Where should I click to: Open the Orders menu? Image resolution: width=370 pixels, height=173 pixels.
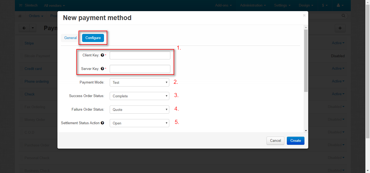point(36,16)
